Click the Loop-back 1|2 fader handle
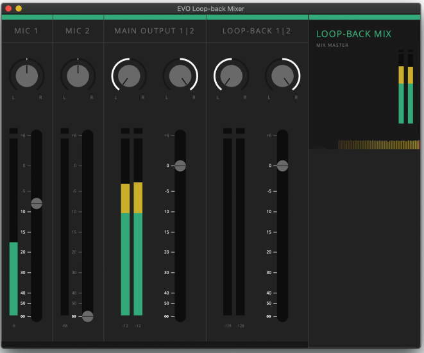This screenshot has height=353, width=424. pyautogui.click(x=282, y=166)
